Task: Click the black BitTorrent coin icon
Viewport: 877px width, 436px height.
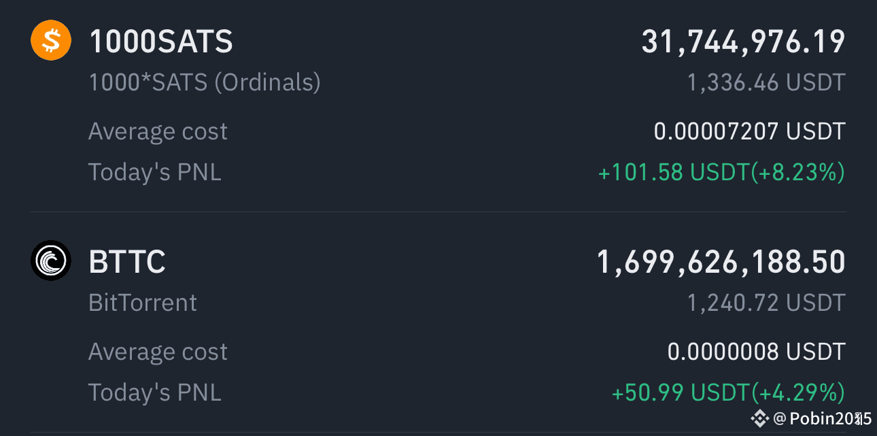Action: (51, 261)
